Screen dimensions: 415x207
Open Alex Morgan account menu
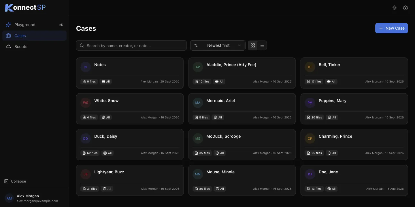(x=34, y=198)
